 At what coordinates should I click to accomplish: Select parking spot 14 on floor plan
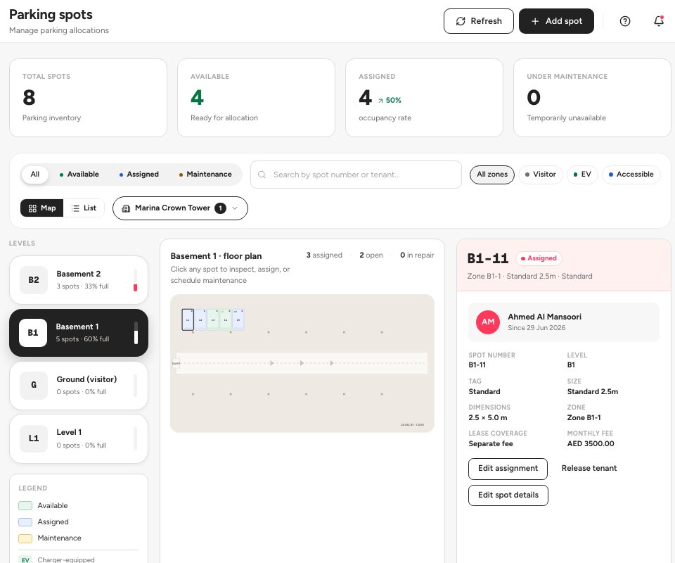(x=225, y=320)
